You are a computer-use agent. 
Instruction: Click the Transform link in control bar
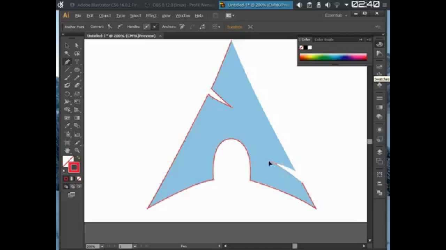[234, 27]
